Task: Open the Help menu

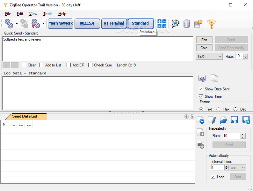Action: click(62, 14)
